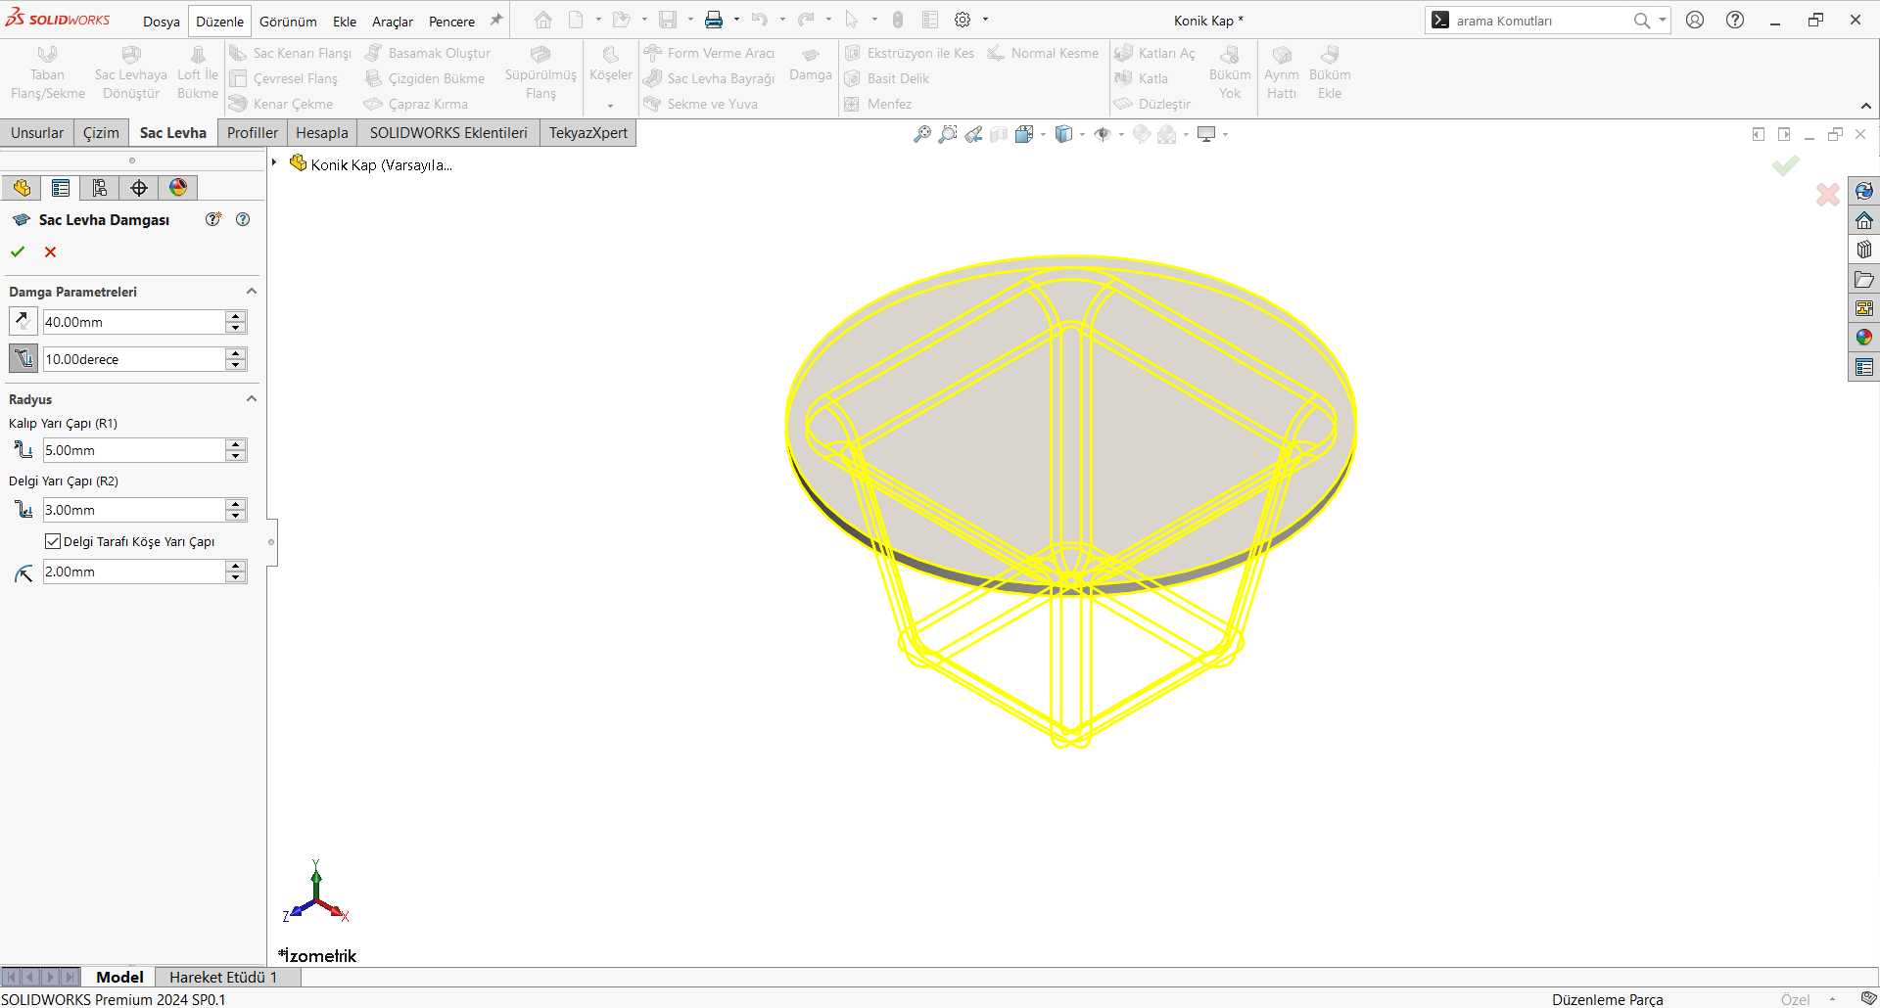1880x1008 pixels.
Task: Switch to SOLIDWORKS Eklentileri tab
Action: [448, 133]
